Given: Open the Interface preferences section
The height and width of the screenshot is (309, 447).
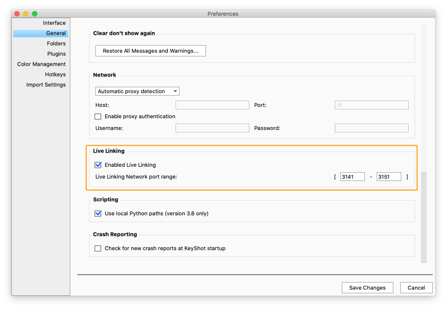Looking at the screenshot, I should click(x=54, y=23).
